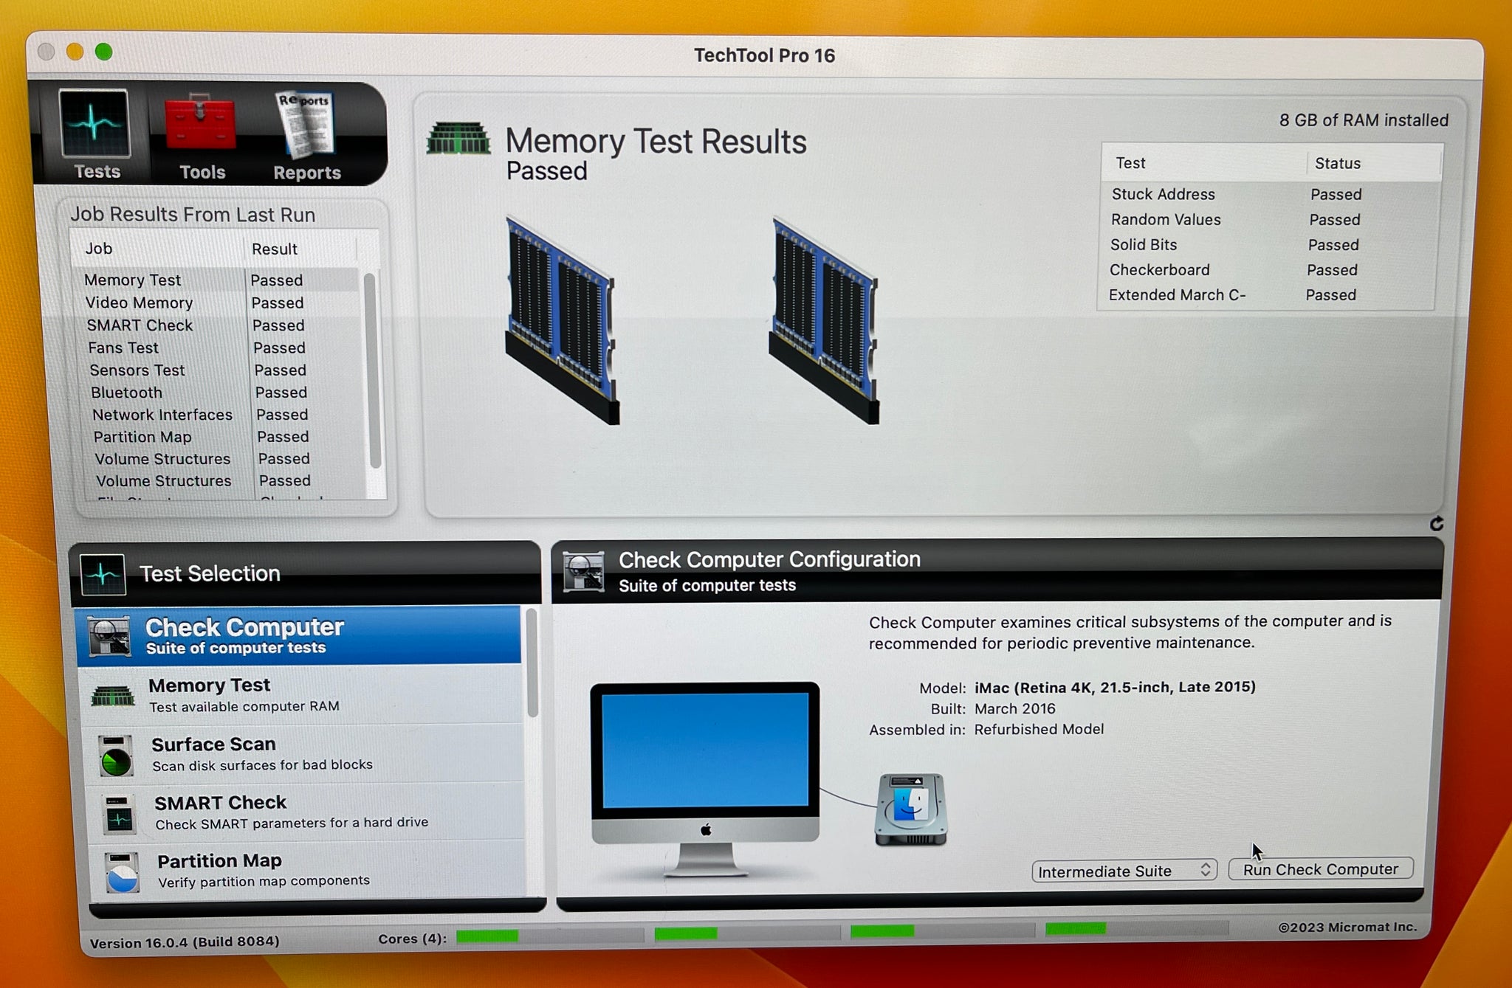Select Fans Test job row
The height and width of the screenshot is (988, 1512).
[x=221, y=348]
